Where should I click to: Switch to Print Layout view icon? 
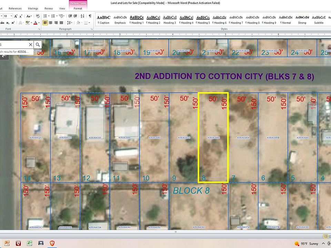325,236
